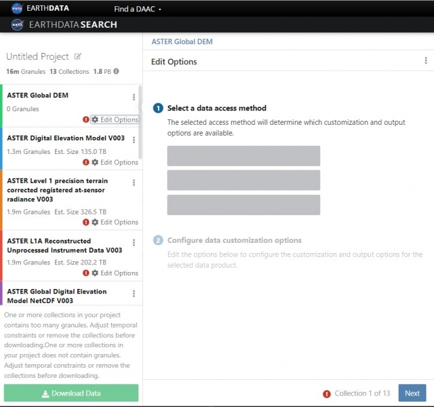The width and height of the screenshot is (434, 407).
Task: Open more actions for ASTER Global DEM
Action: [134, 97]
